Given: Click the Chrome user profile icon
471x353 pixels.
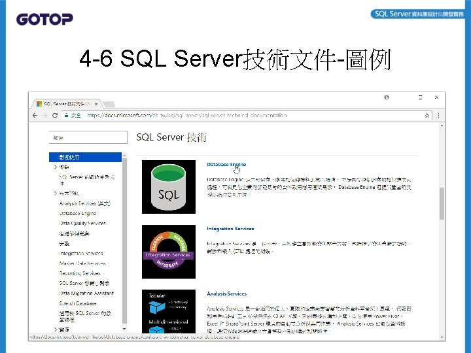Looking at the screenshot, I should pos(387,97).
